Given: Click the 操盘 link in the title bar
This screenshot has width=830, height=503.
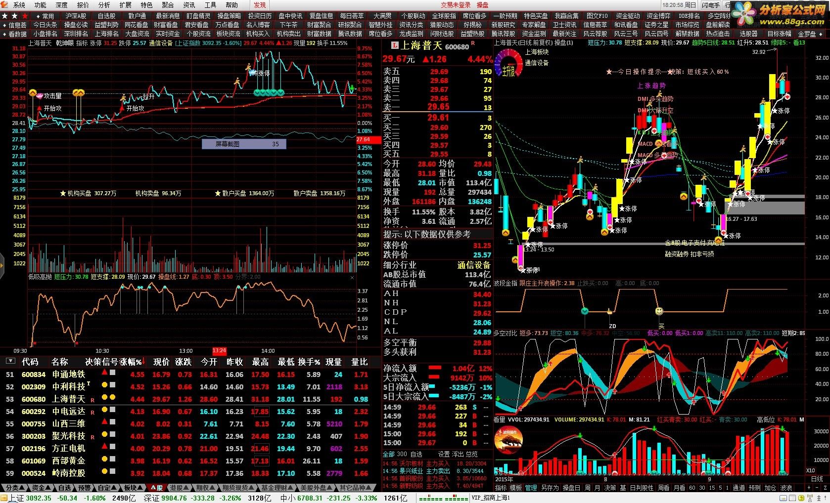Looking at the screenshot, I should (x=482, y=5).
